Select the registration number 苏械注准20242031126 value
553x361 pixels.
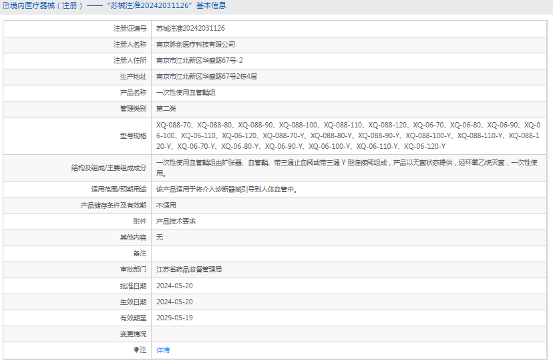click(x=190, y=29)
